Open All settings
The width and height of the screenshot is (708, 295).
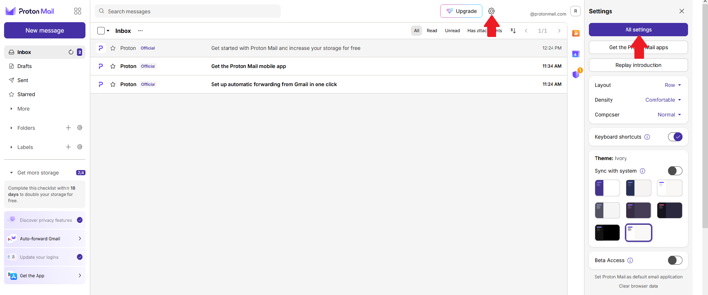[638, 30]
